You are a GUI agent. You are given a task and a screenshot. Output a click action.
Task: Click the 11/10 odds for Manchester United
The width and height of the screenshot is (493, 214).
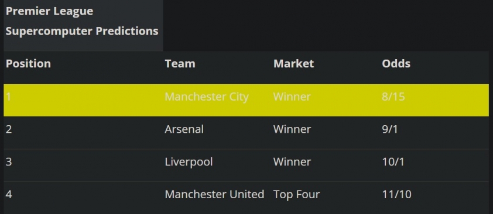[x=396, y=195]
